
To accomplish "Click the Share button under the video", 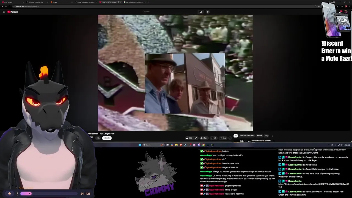I will coord(204,138).
